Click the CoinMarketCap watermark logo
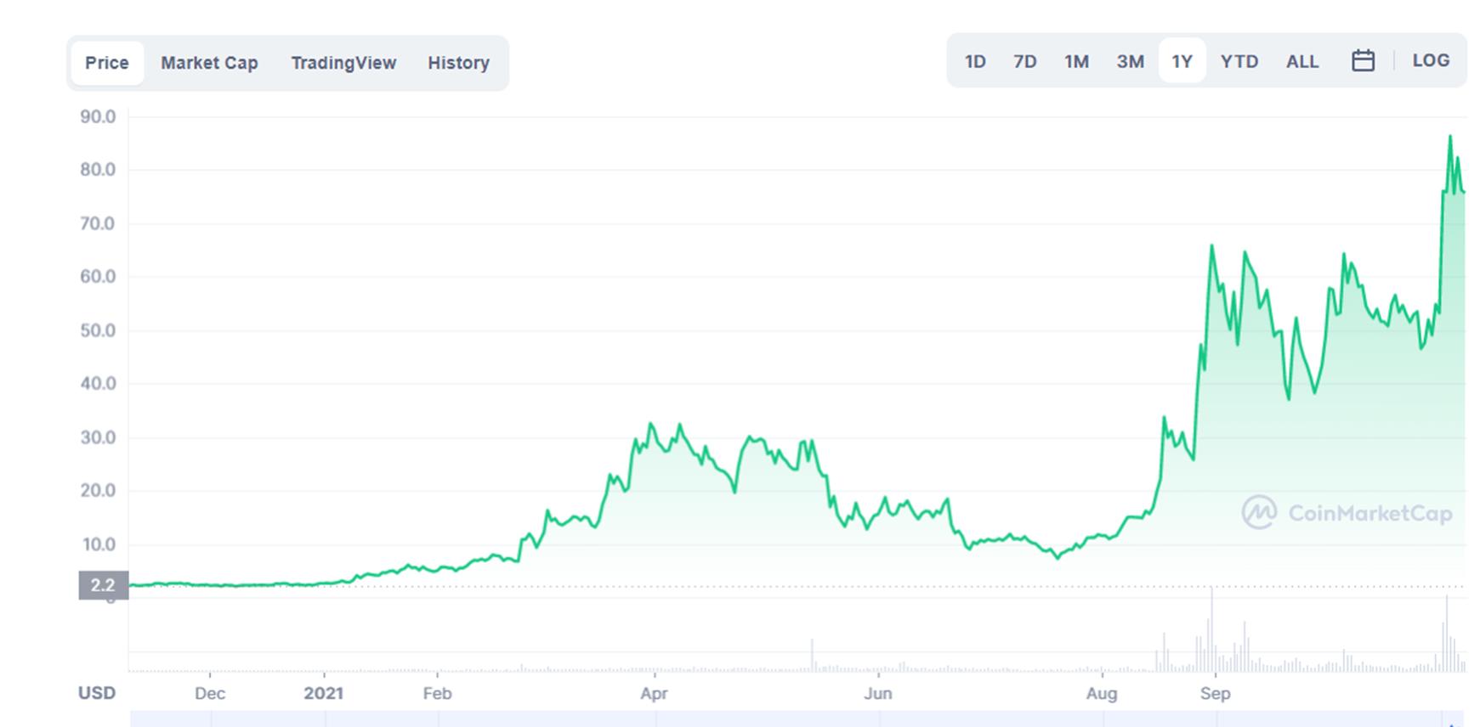Viewport: 1480px width, 727px height. [1347, 513]
